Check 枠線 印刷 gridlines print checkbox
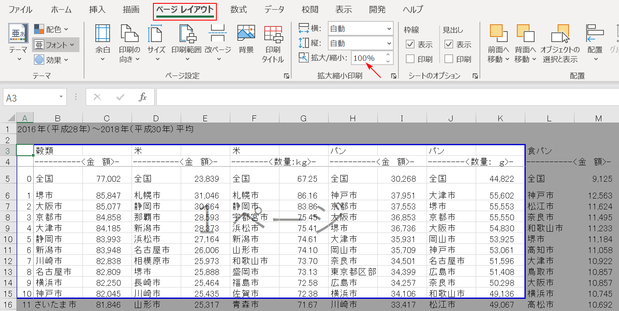Image resolution: width=619 pixels, height=311 pixels. [410, 59]
